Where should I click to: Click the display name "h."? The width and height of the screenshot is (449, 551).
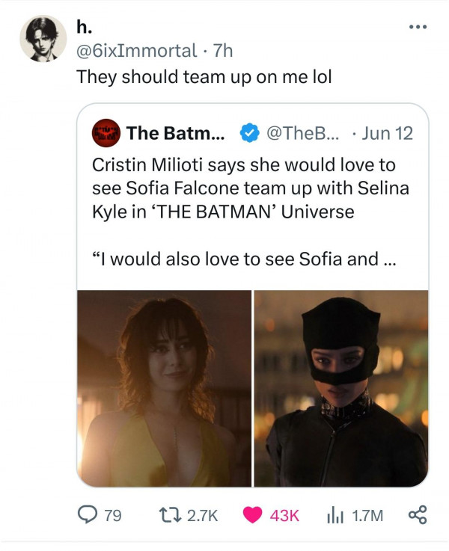(82, 28)
